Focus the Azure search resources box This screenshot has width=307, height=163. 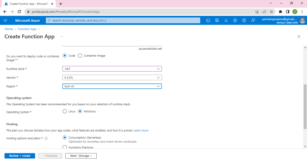coord(123,20)
